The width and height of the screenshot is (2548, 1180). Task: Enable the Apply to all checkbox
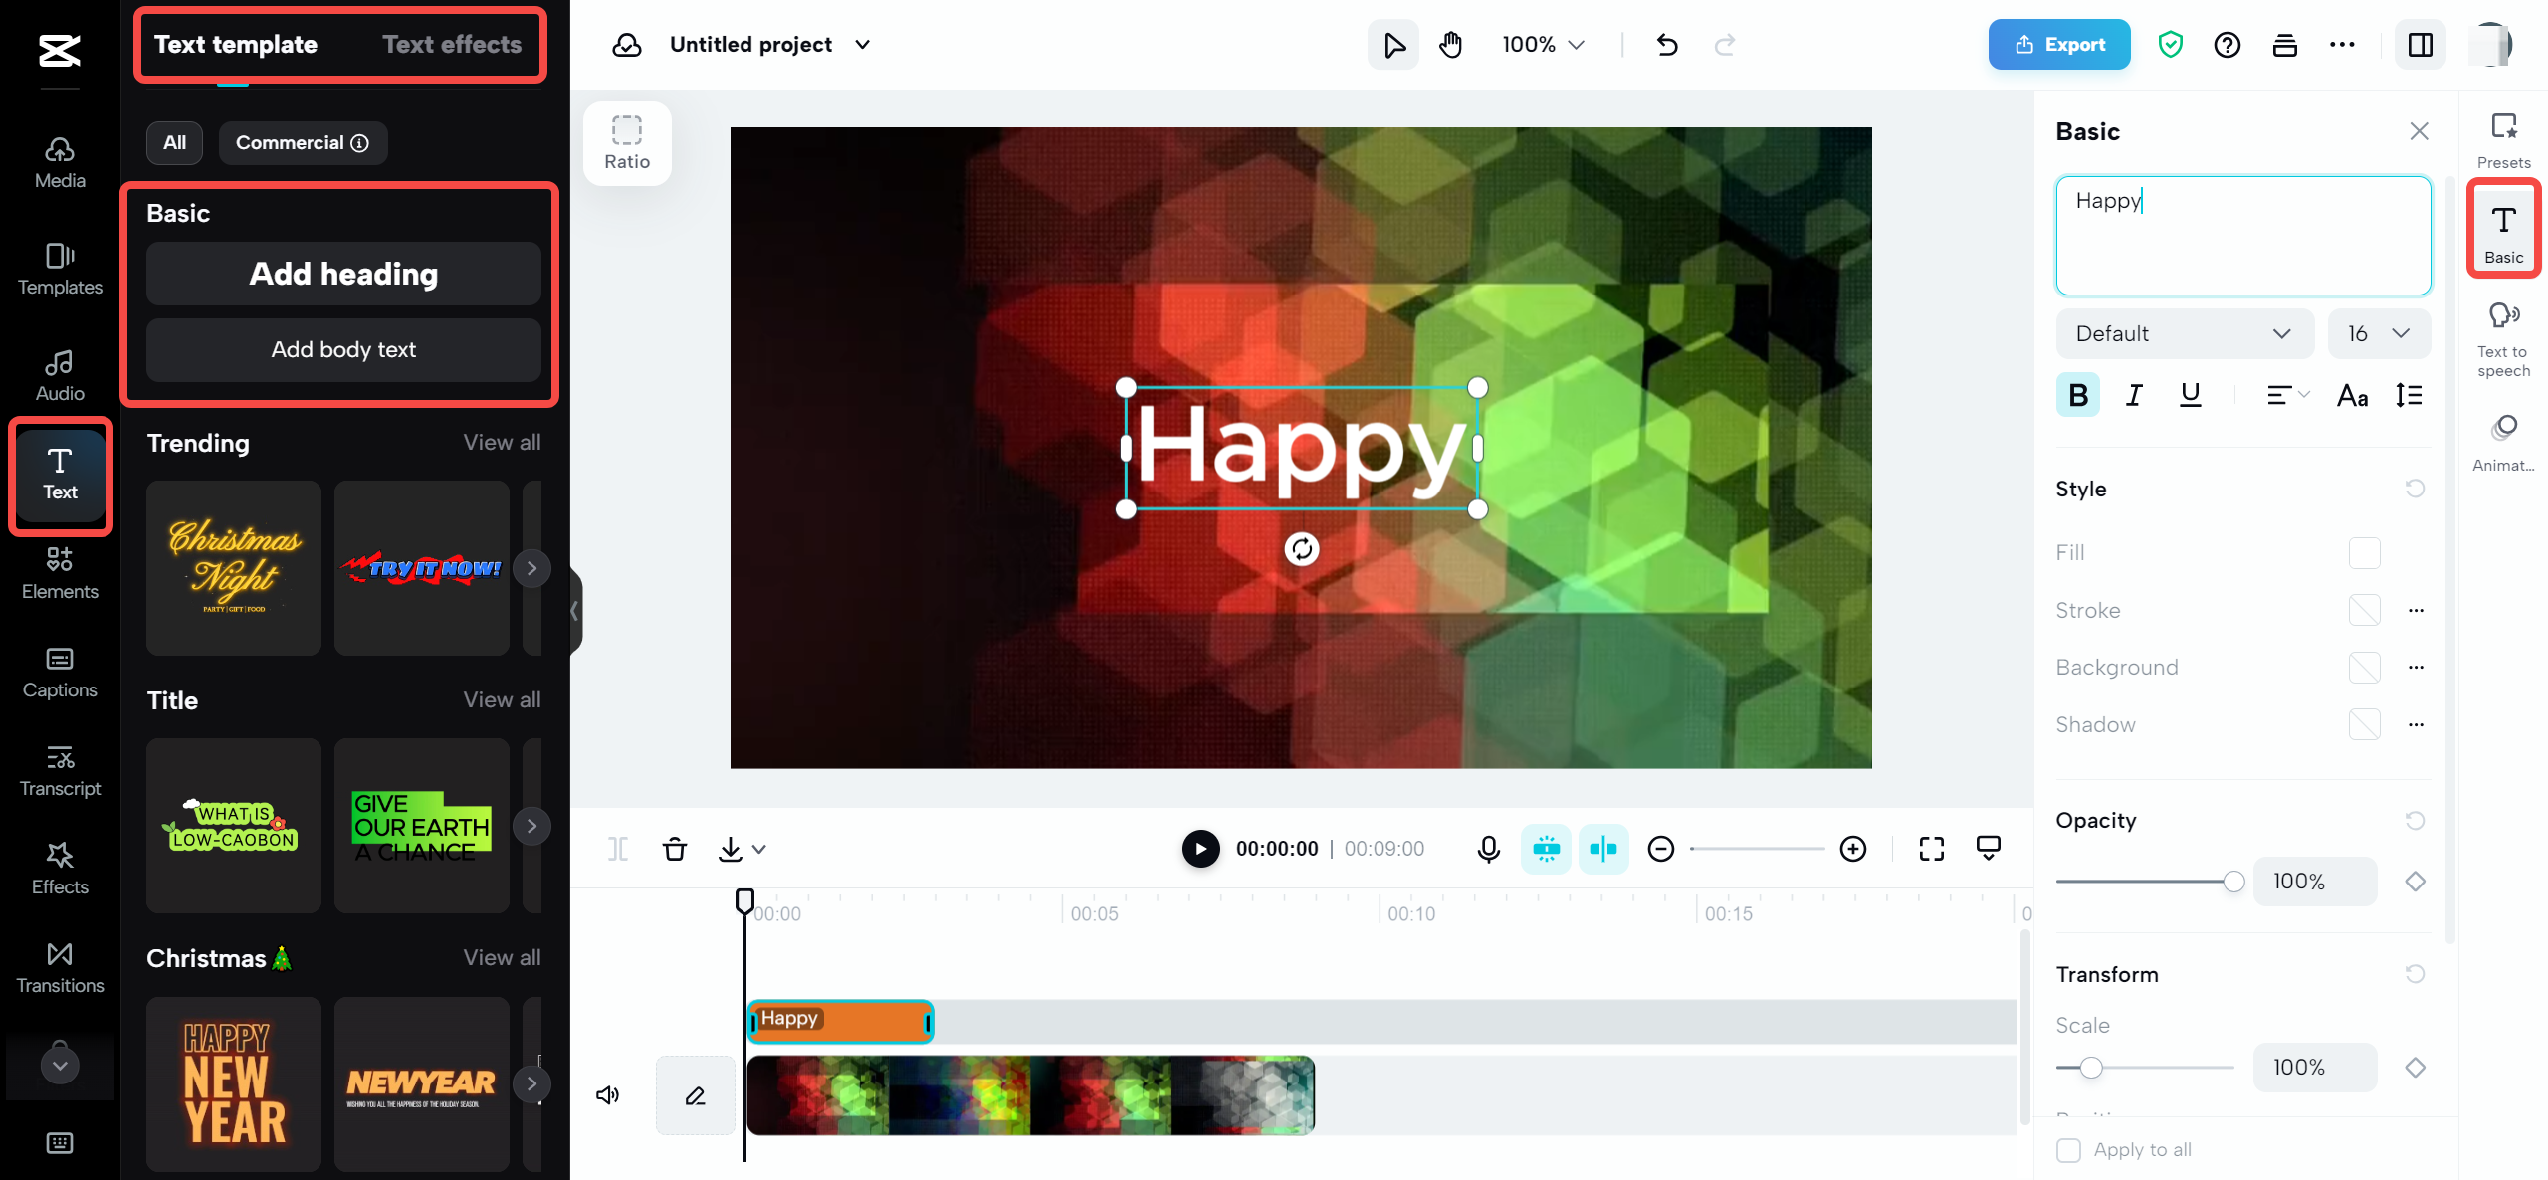[2068, 1150]
